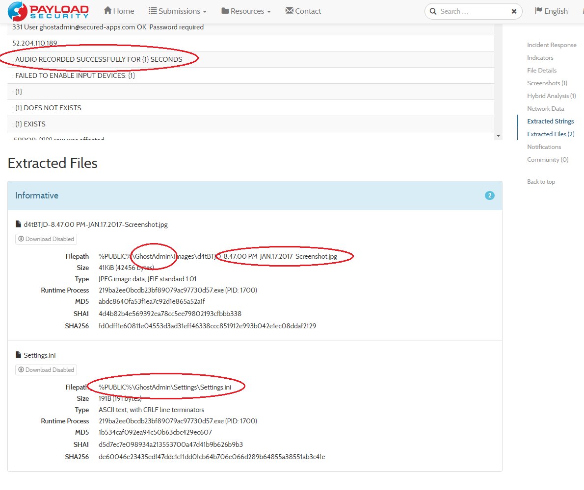Image resolution: width=584 pixels, height=490 pixels.
Task: Select Extracted Files (2) in sidebar
Action: [x=551, y=134]
